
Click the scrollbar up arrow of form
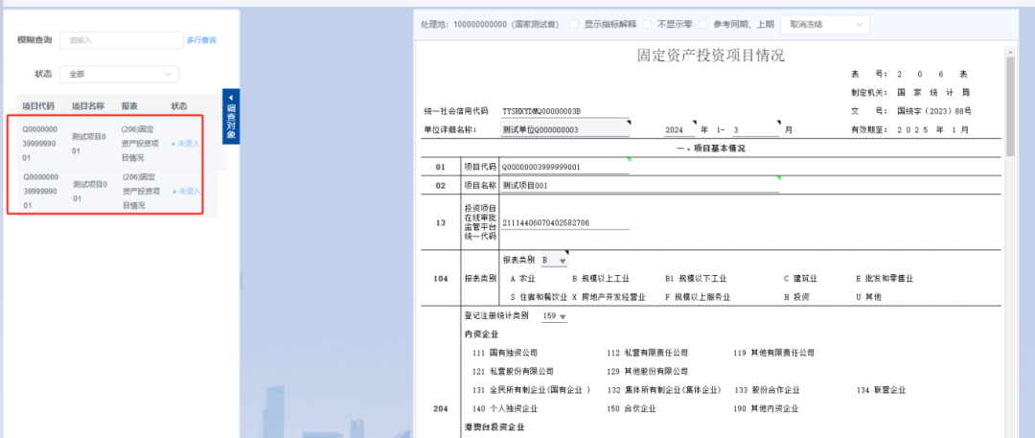click(1010, 51)
